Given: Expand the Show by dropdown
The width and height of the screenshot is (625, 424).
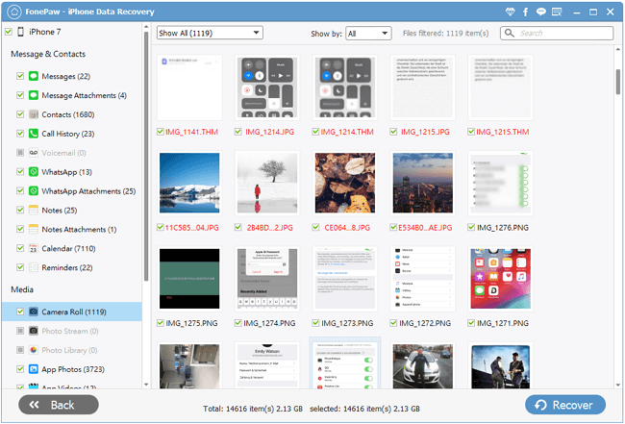Looking at the screenshot, I should (x=368, y=33).
